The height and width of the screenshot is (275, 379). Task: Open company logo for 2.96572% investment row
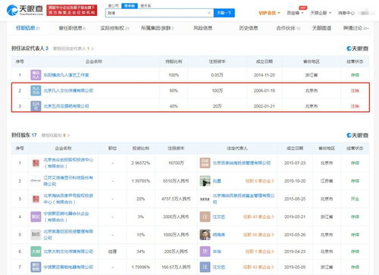pyautogui.click(x=36, y=163)
